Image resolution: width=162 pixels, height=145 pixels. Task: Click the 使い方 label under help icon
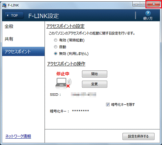(148, 18)
